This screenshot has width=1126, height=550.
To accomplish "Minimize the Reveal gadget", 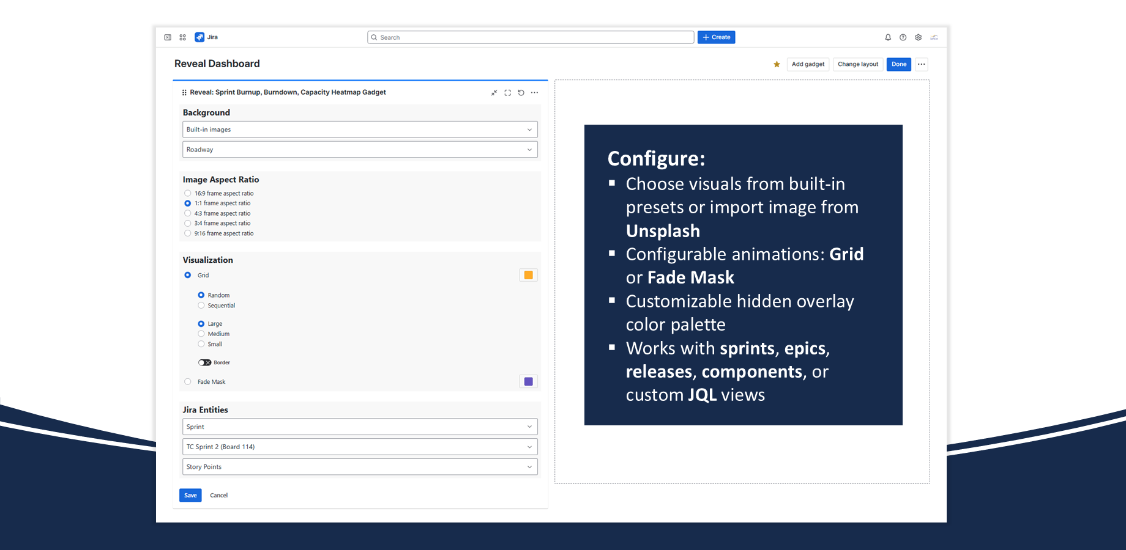I will (x=494, y=93).
